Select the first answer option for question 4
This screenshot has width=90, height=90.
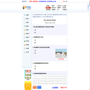tap(34, 66)
